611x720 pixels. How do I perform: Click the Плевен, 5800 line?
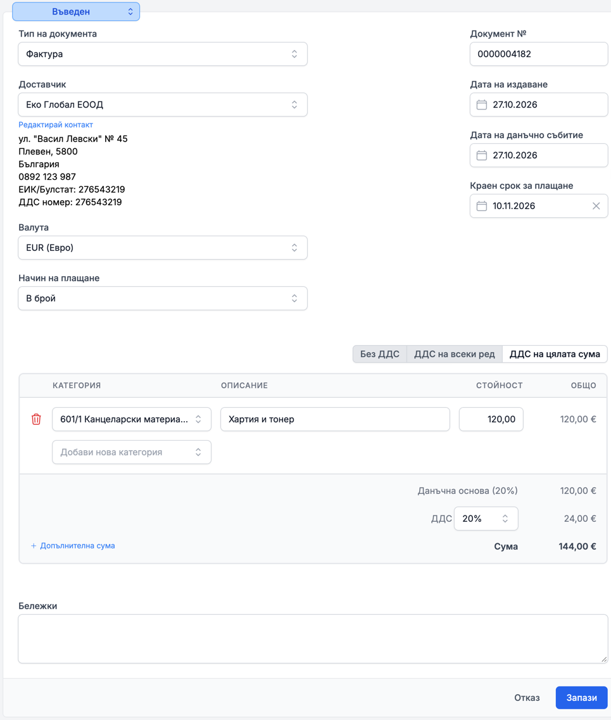(x=48, y=151)
